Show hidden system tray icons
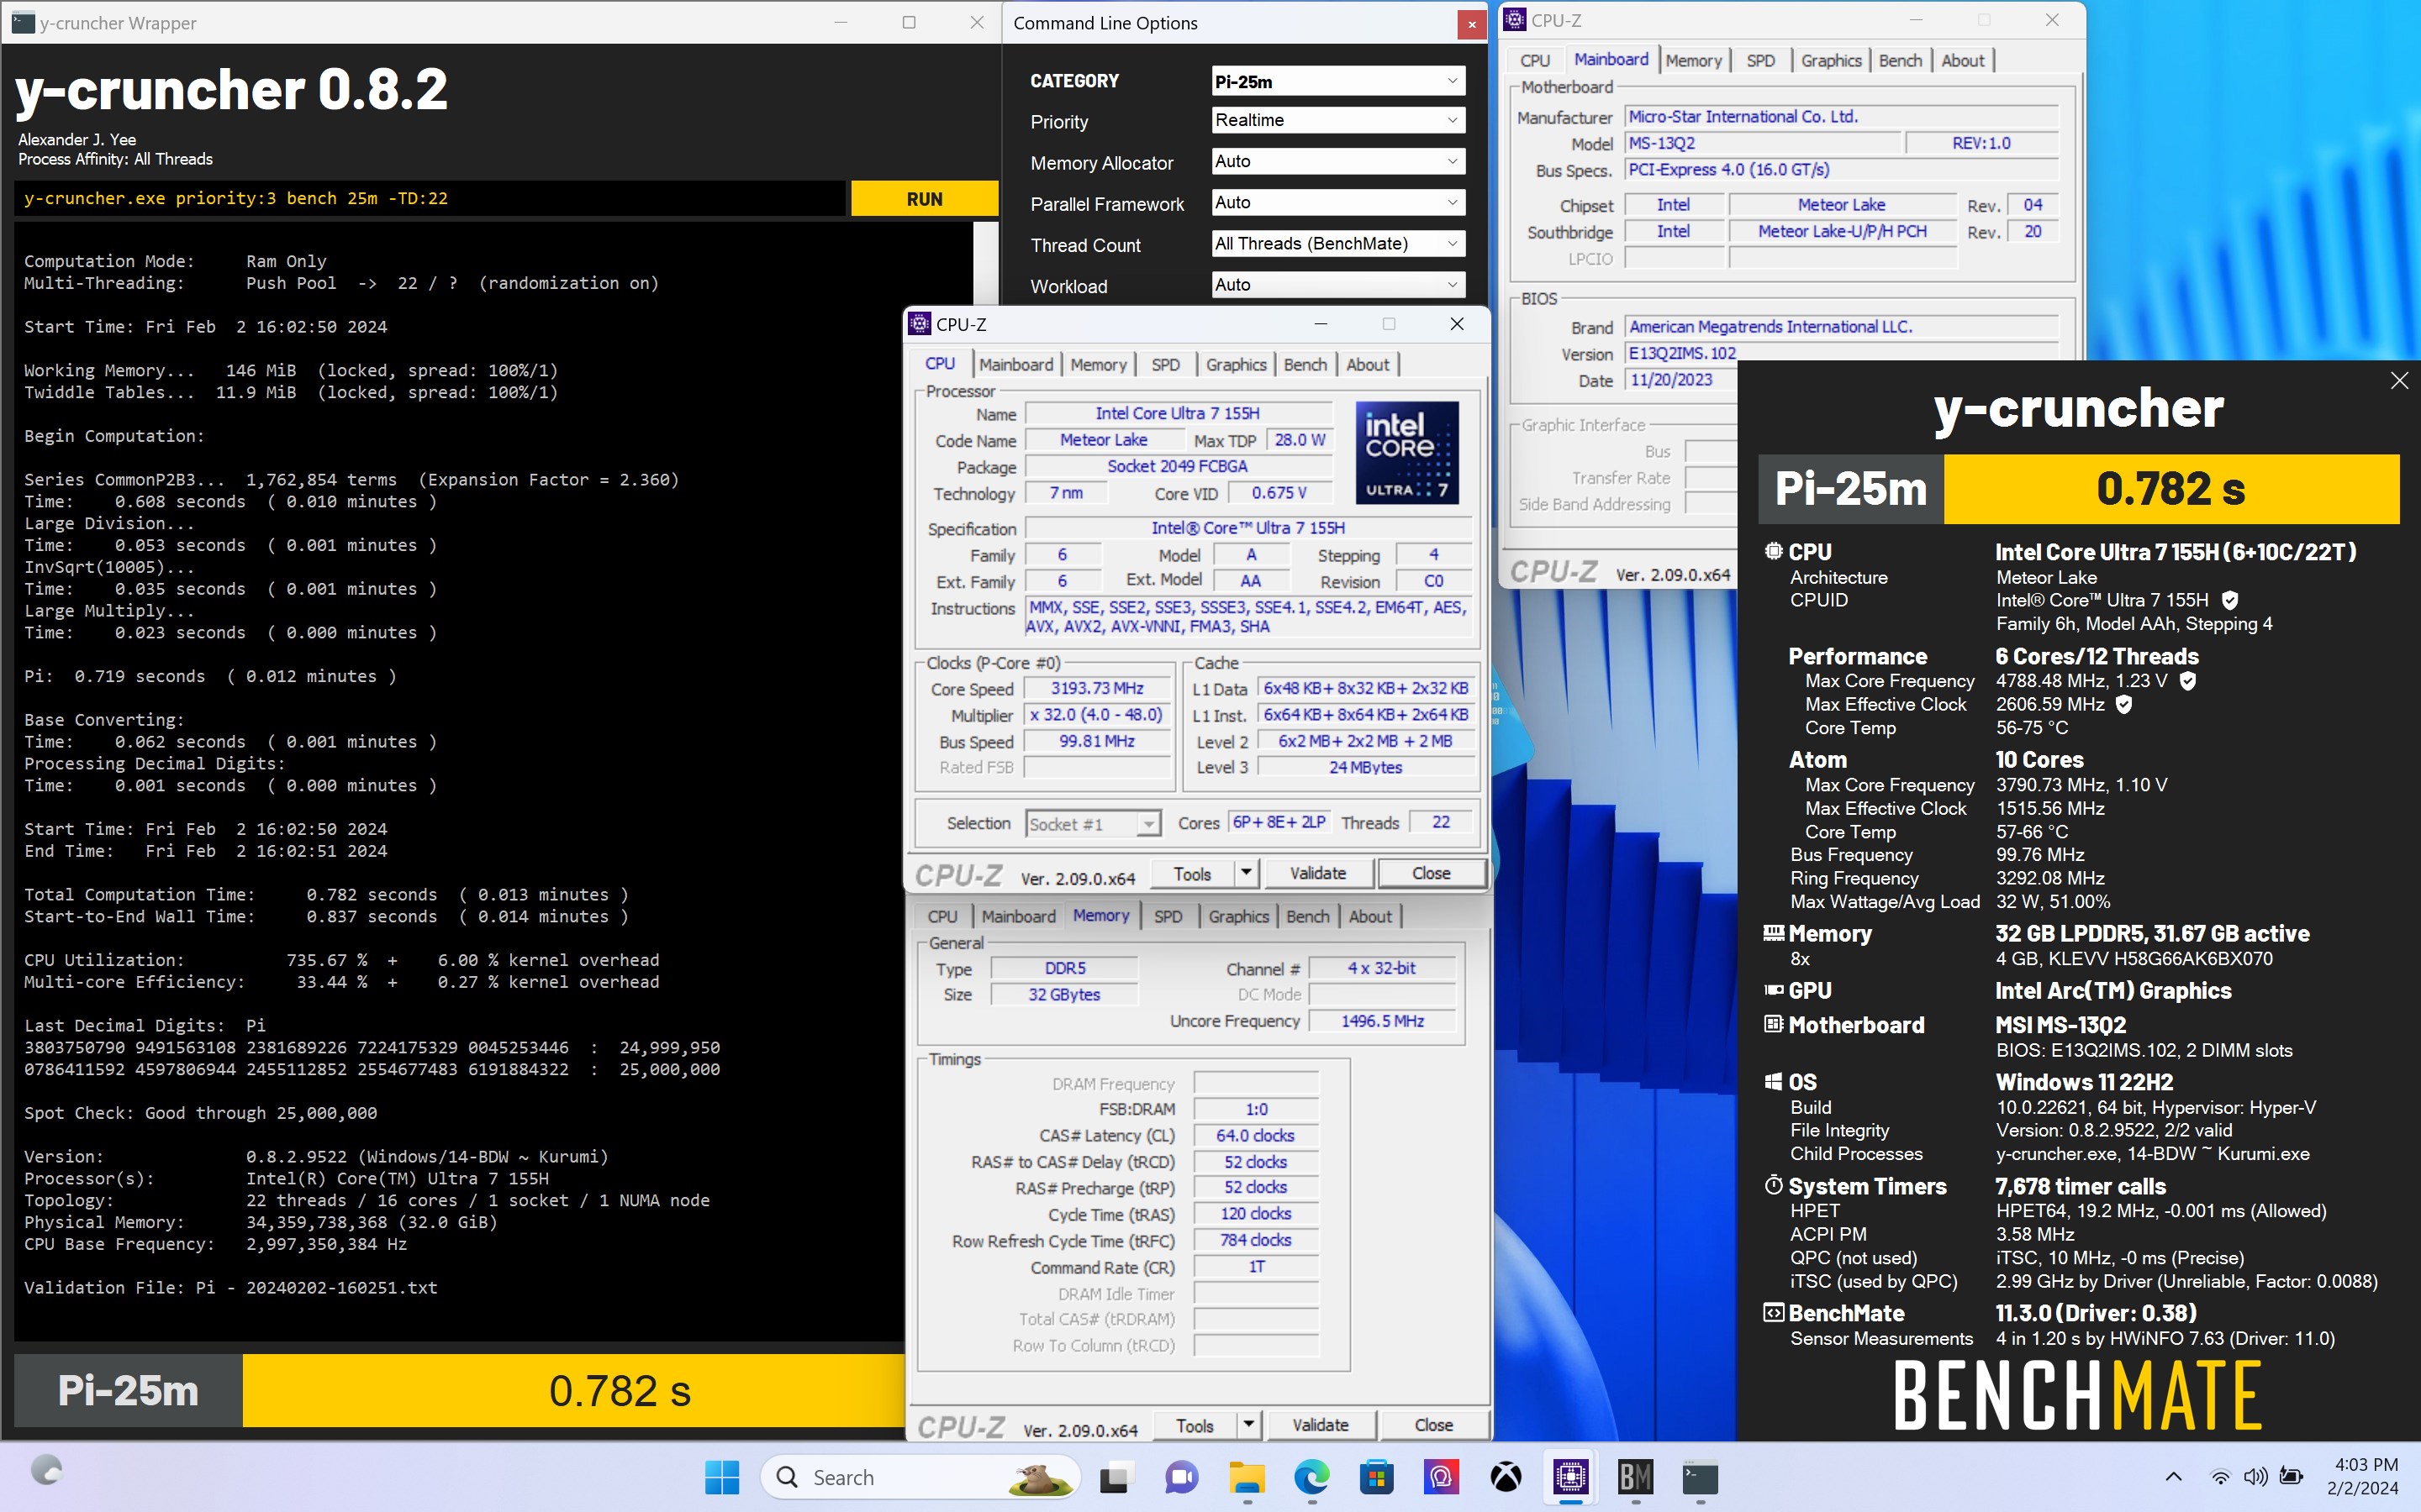The width and height of the screenshot is (2421, 1512). click(2173, 1476)
